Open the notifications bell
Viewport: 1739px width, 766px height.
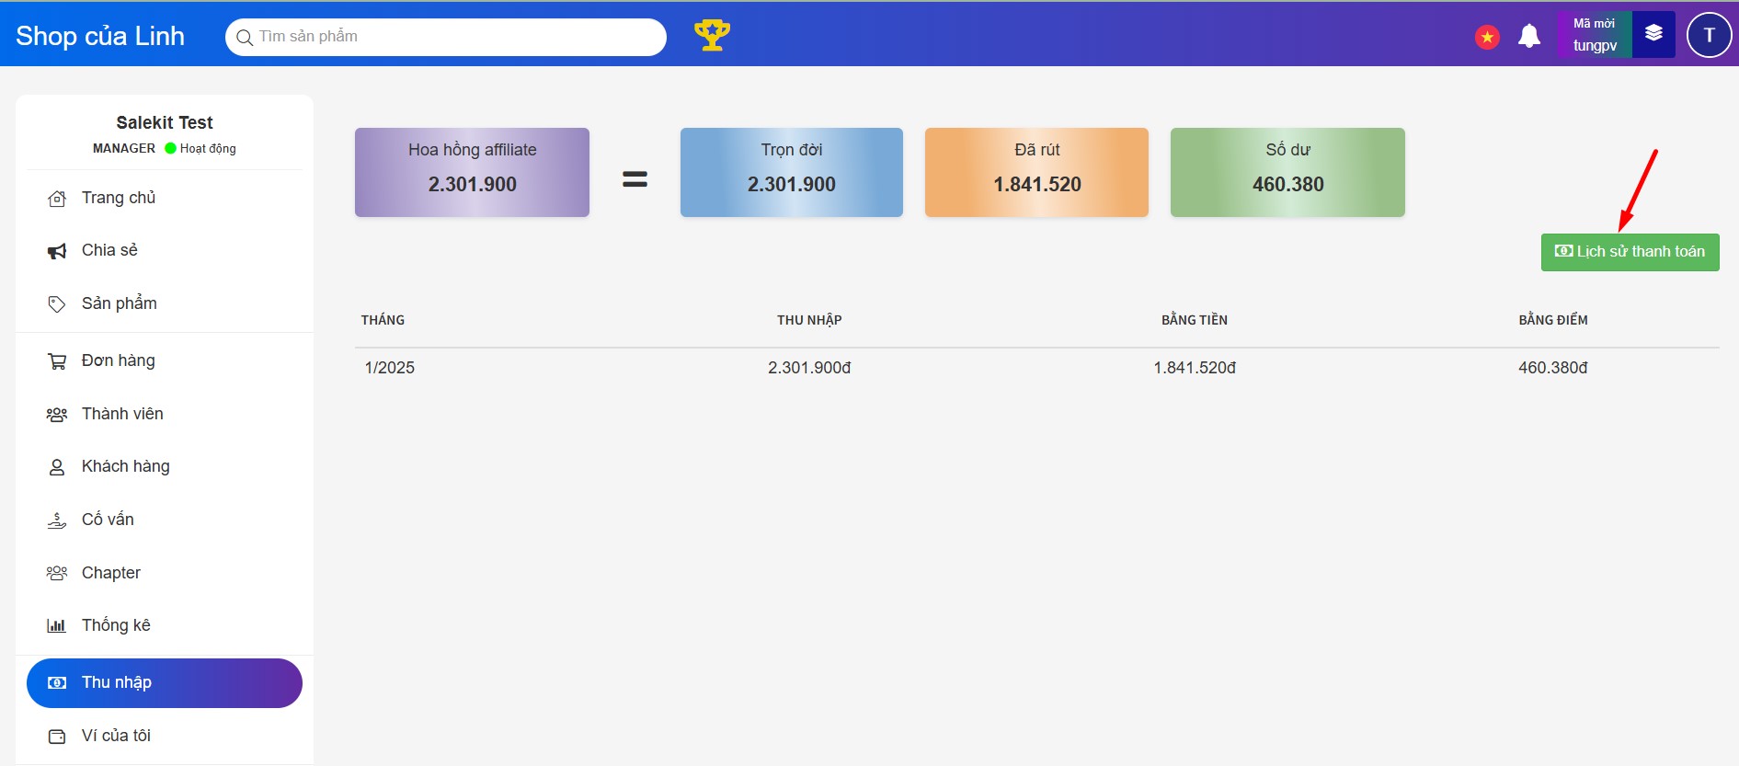click(1528, 37)
